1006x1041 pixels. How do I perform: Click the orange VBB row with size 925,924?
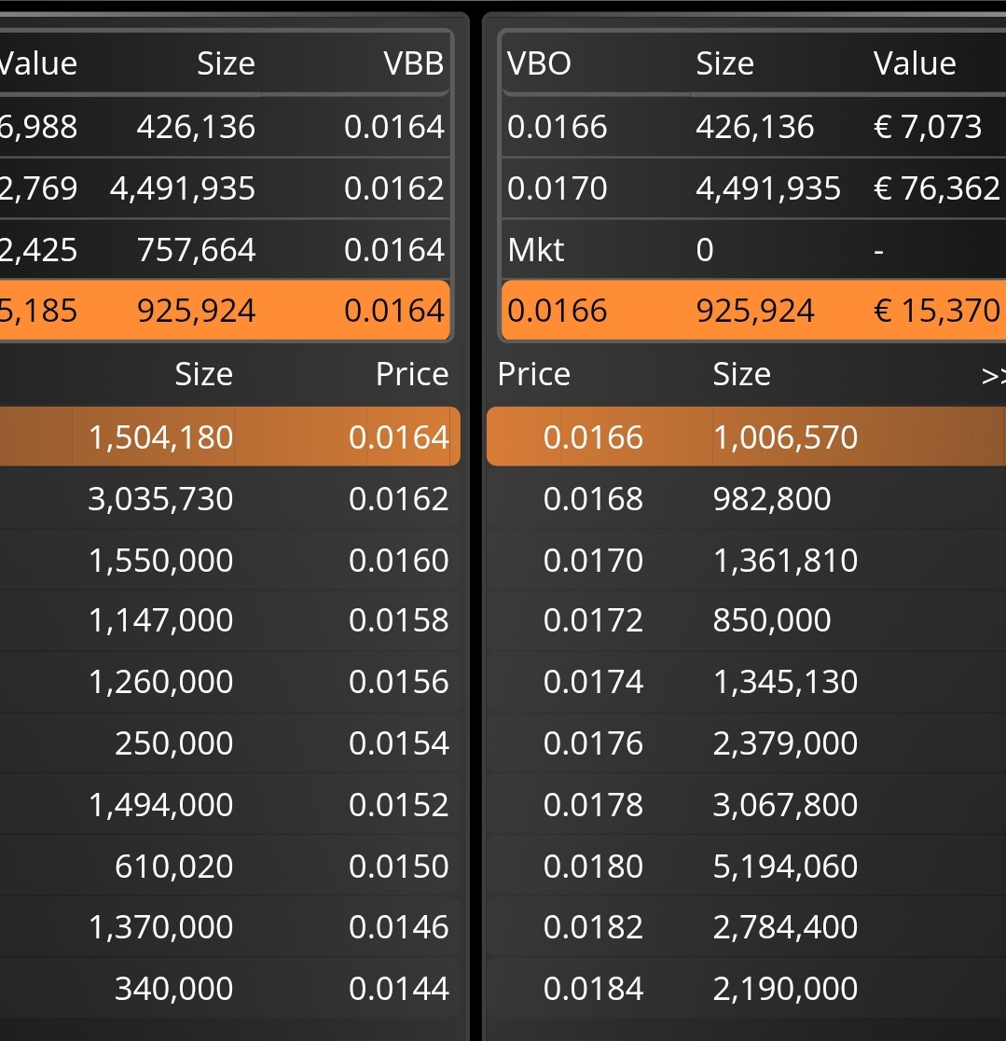(x=225, y=310)
